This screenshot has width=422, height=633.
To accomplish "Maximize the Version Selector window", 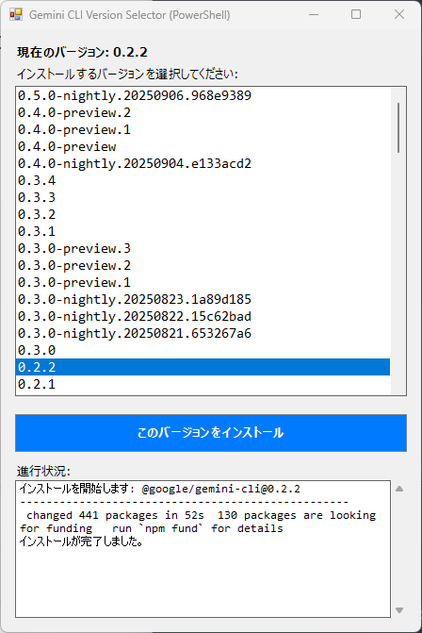I will tap(356, 14).
